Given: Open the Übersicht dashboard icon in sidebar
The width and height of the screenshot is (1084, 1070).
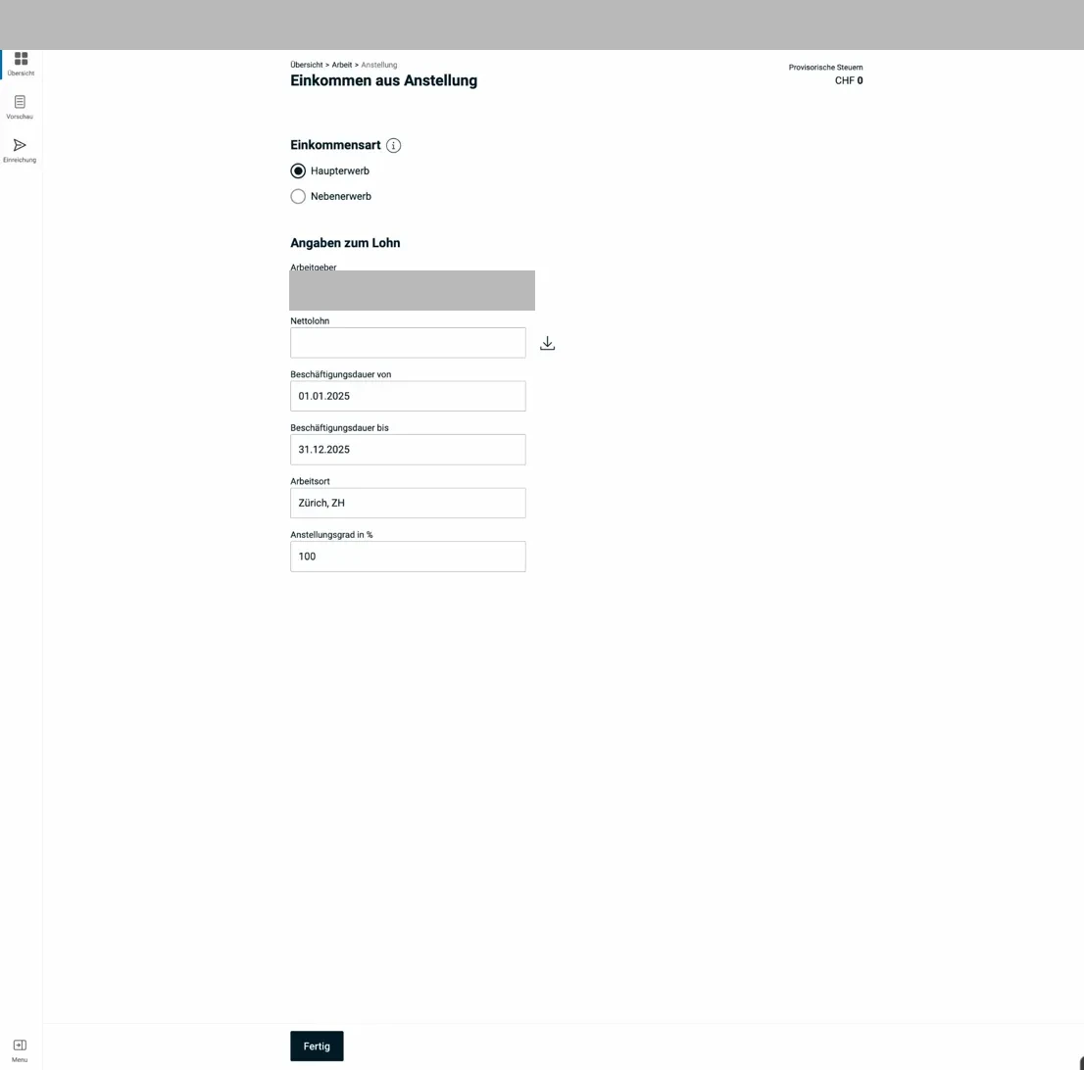Looking at the screenshot, I should pyautogui.click(x=21, y=59).
